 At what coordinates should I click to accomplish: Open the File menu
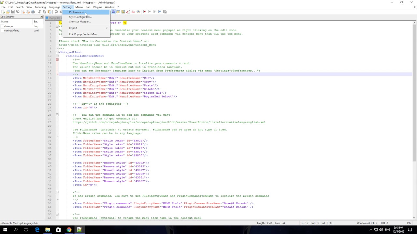point(3,7)
